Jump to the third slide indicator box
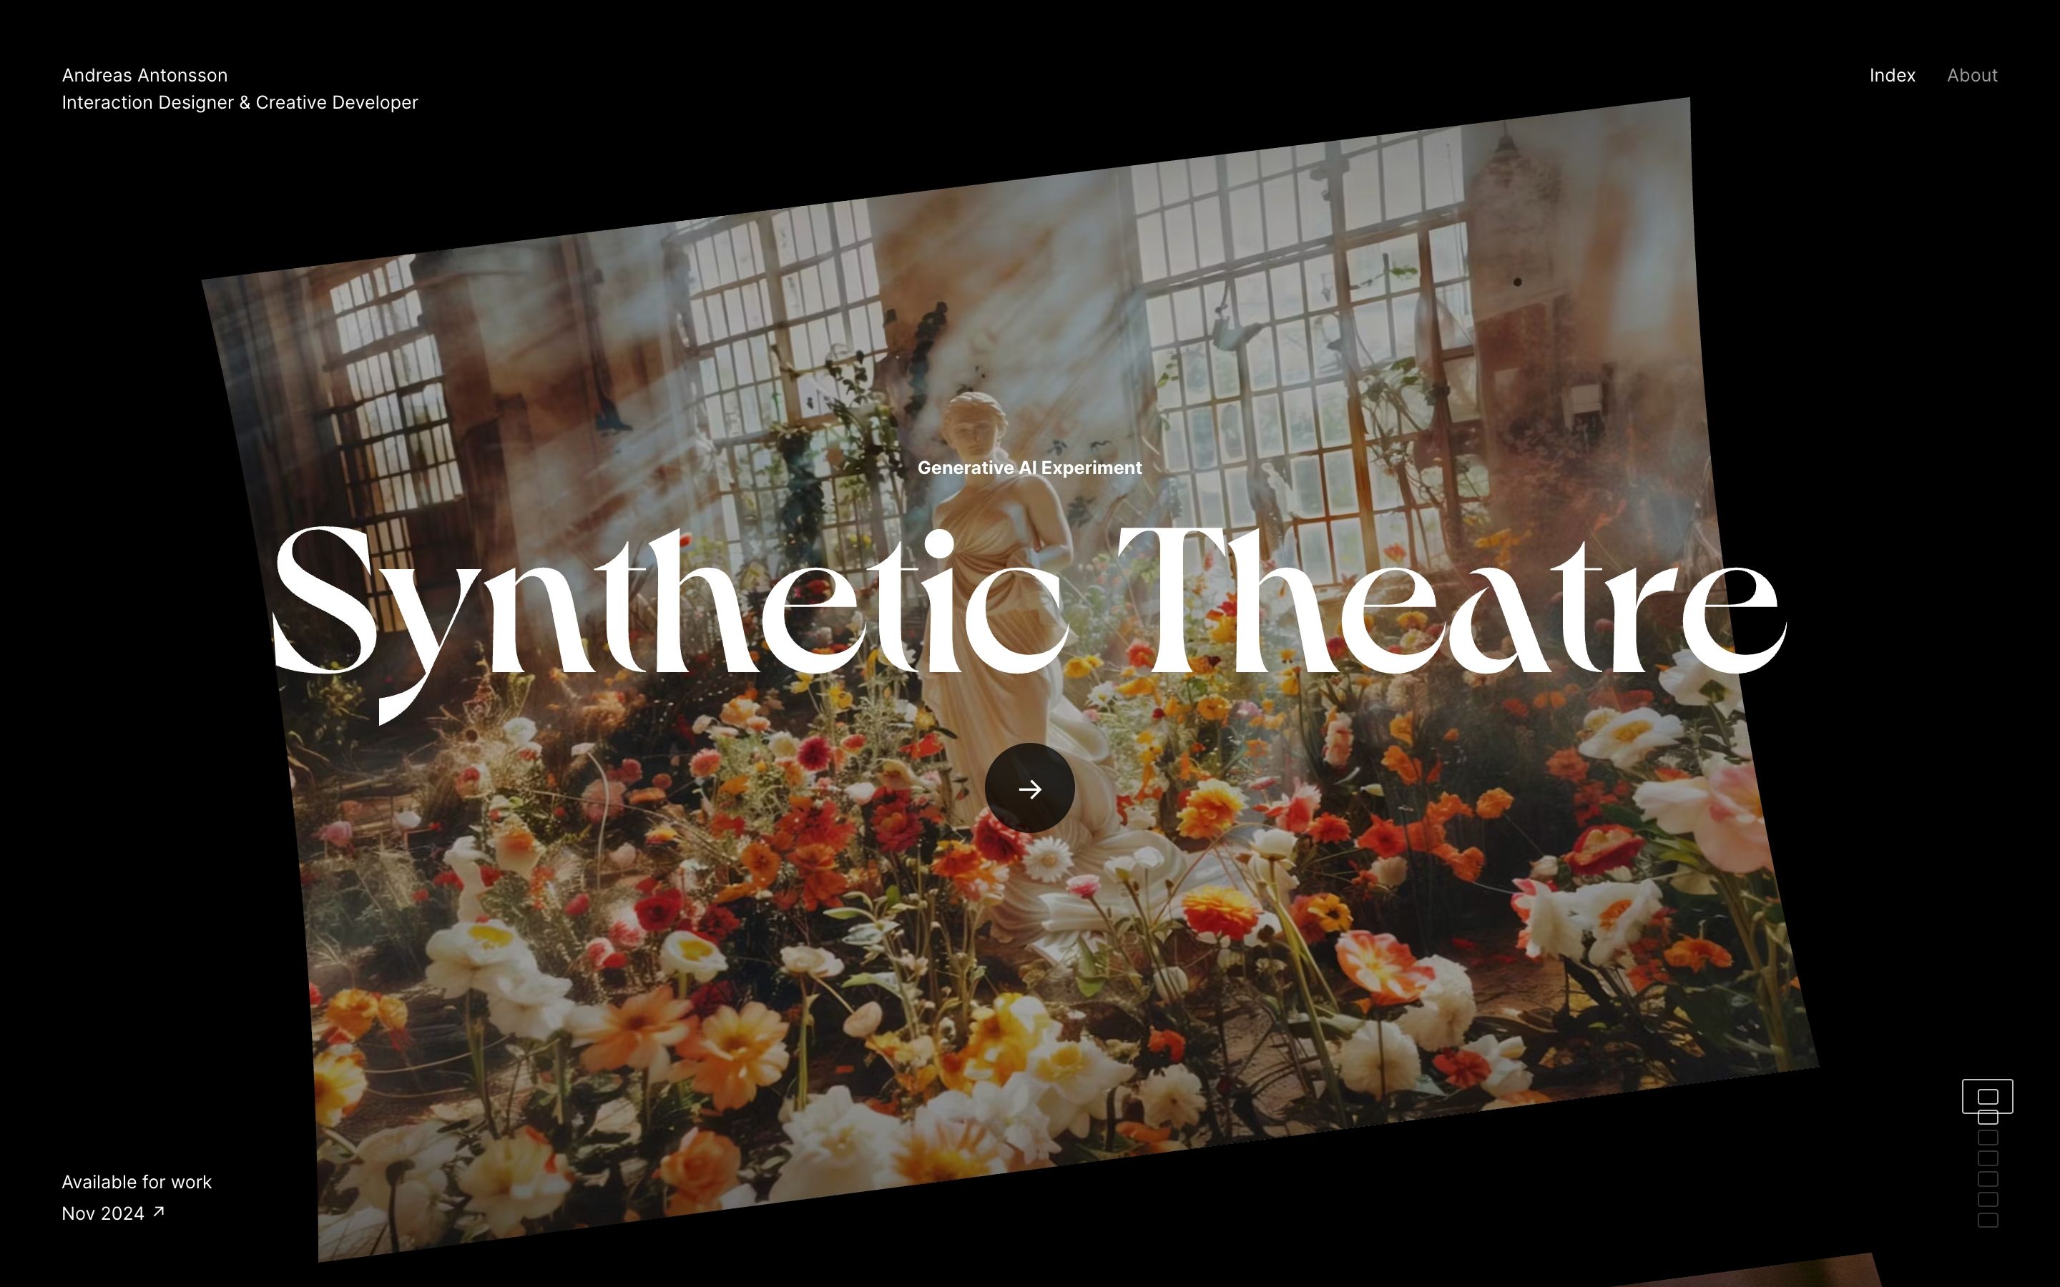 tap(1987, 1138)
